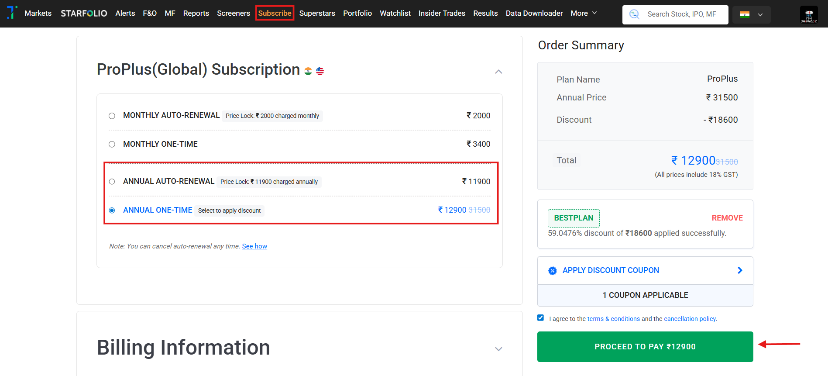Click the India flag icon beside ProPlus heading
The height and width of the screenshot is (376, 828).
308,71
